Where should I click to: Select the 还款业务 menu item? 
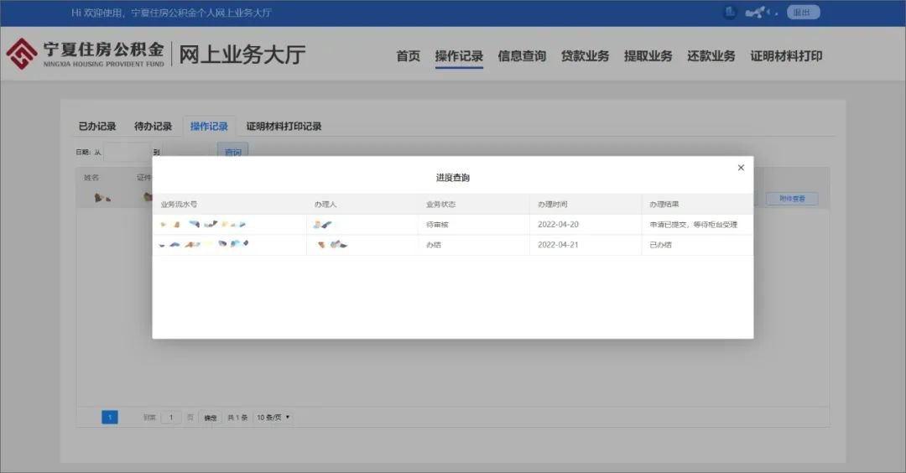pos(711,56)
